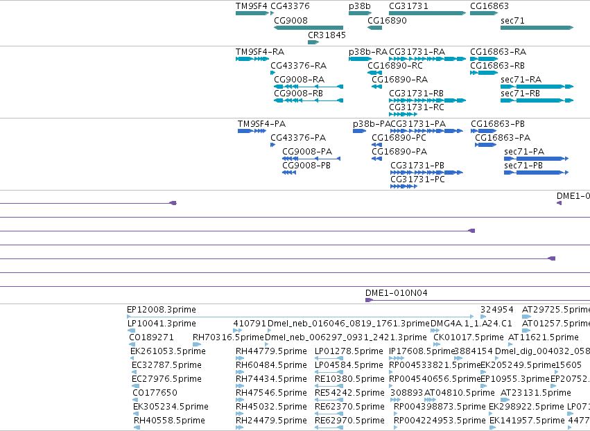Click the CG9008-RB transcript label
The image size is (590, 431).
point(298,94)
